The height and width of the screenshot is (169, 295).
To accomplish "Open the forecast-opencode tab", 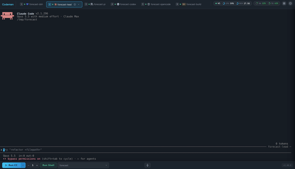I will click(x=156, y=4).
